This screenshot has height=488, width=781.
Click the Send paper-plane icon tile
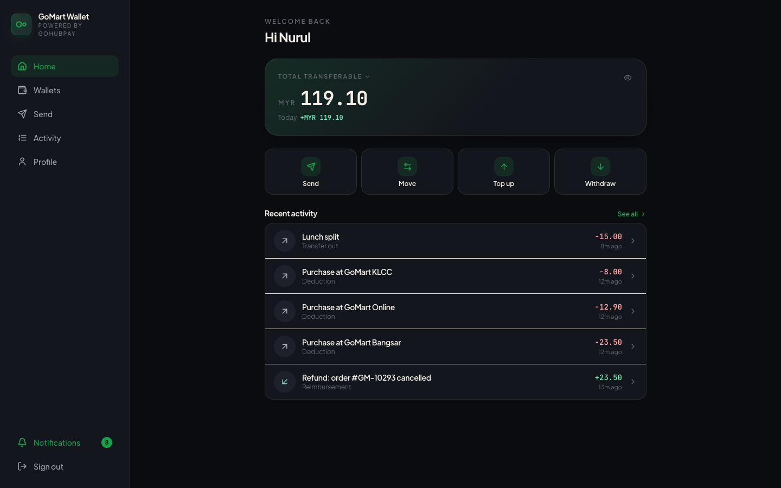click(311, 166)
